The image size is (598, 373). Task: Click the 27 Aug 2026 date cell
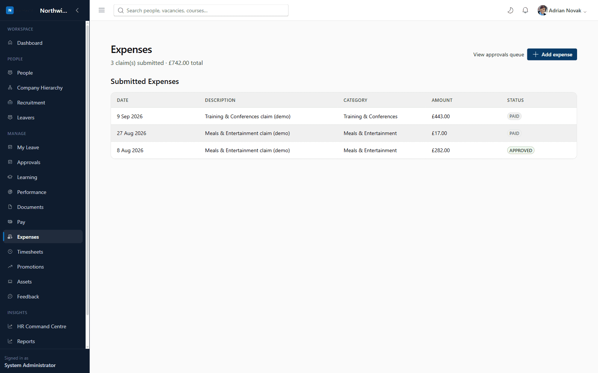132,133
